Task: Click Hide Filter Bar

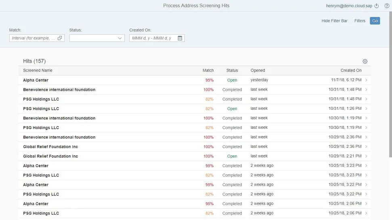Action: click(x=334, y=21)
